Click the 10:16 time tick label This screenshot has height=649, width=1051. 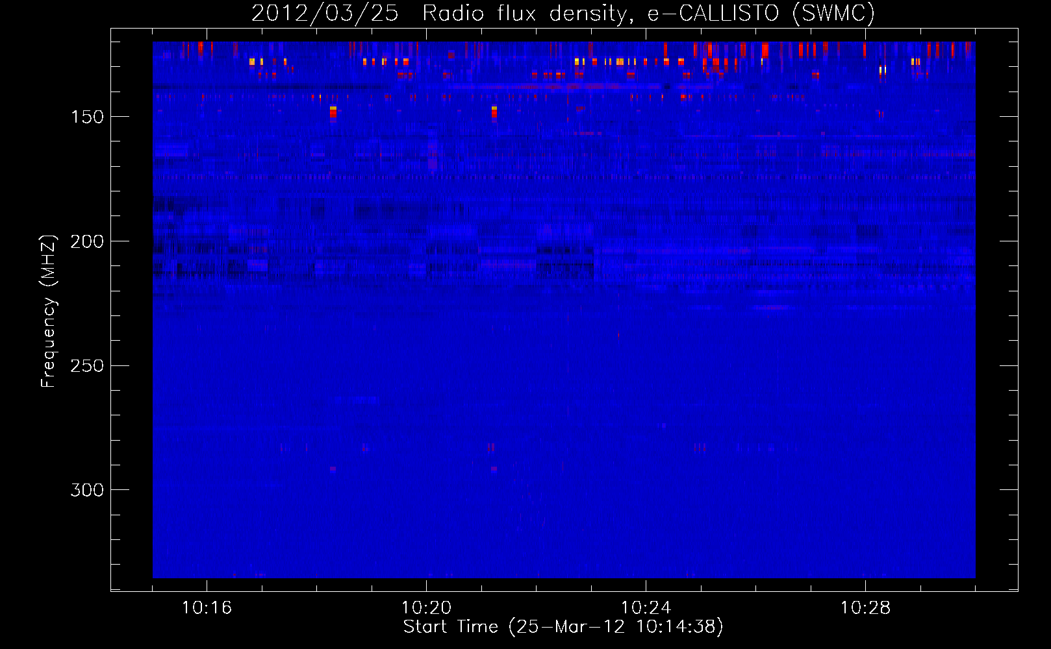pos(207,608)
